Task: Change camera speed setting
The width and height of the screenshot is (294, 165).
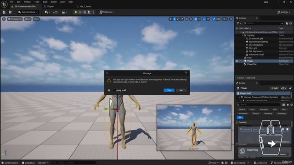Action: point(225,19)
